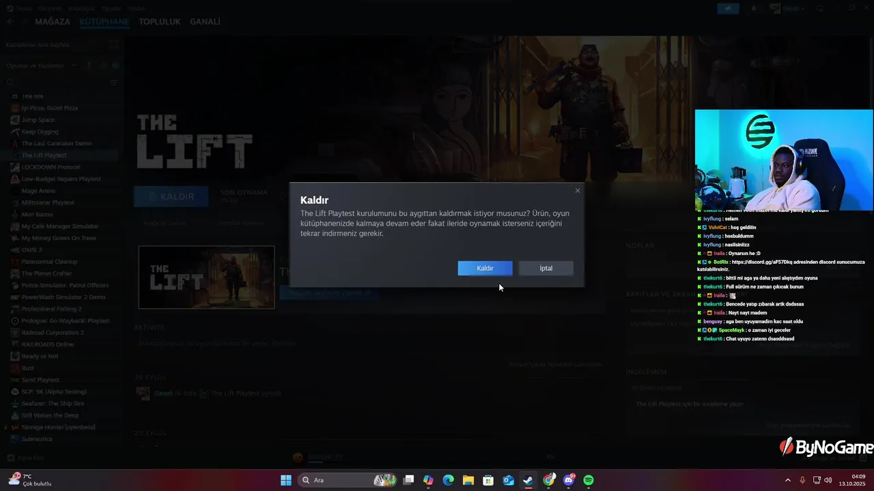874x491 pixels.
Task: Click the Rust game icon
Action: [x=15, y=368]
